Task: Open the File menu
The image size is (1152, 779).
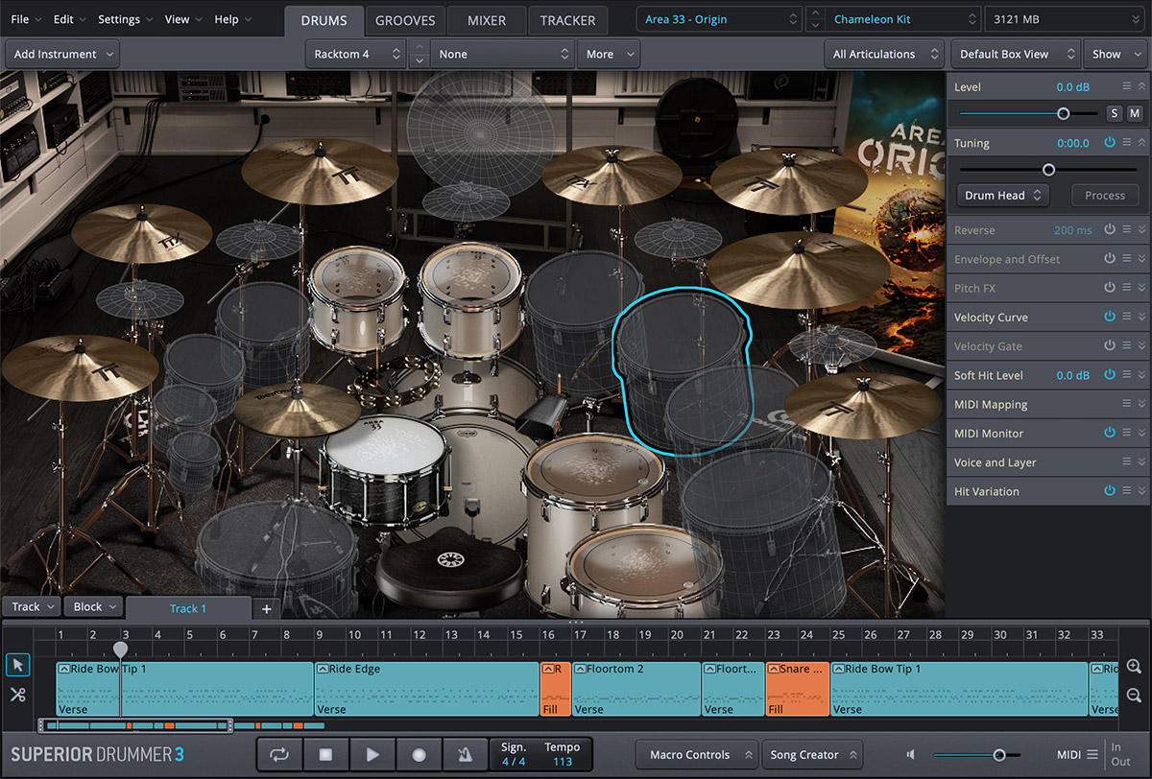Action: (x=25, y=19)
